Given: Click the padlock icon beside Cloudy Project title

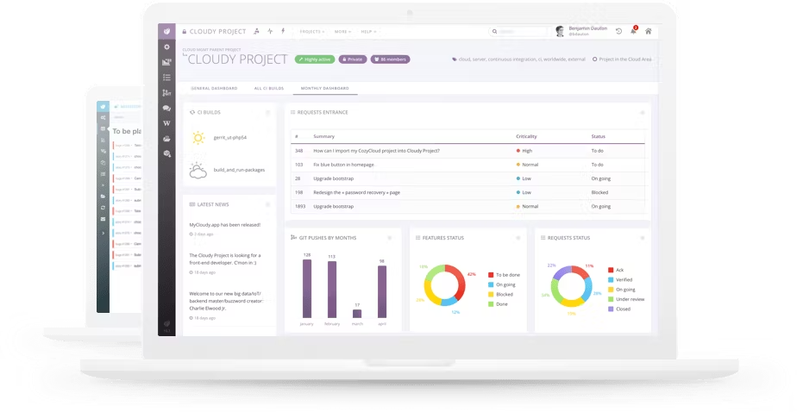Looking at the screenshot, I should click(184, 32).
